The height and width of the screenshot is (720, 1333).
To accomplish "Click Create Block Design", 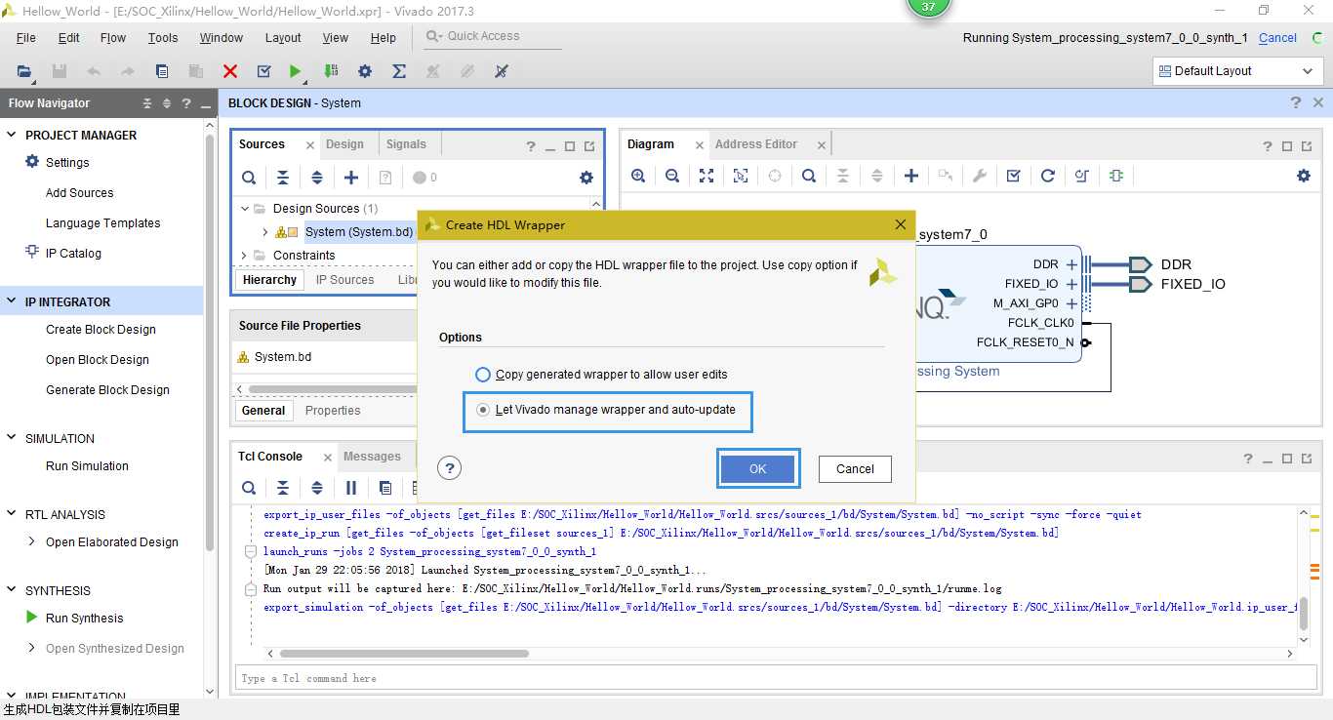I will coord(101,330).
